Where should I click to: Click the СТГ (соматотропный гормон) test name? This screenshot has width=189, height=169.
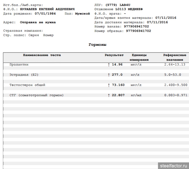pyautogui.click(x=37, y=95)
